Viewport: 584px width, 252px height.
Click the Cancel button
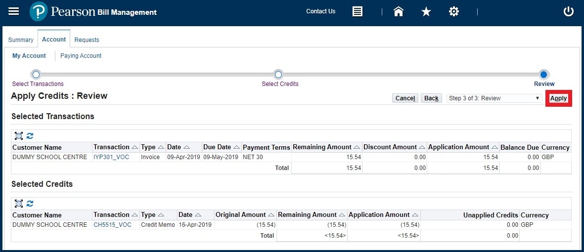(405, 98)
